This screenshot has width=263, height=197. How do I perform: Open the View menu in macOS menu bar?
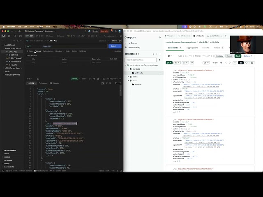(x=32, y=27)
